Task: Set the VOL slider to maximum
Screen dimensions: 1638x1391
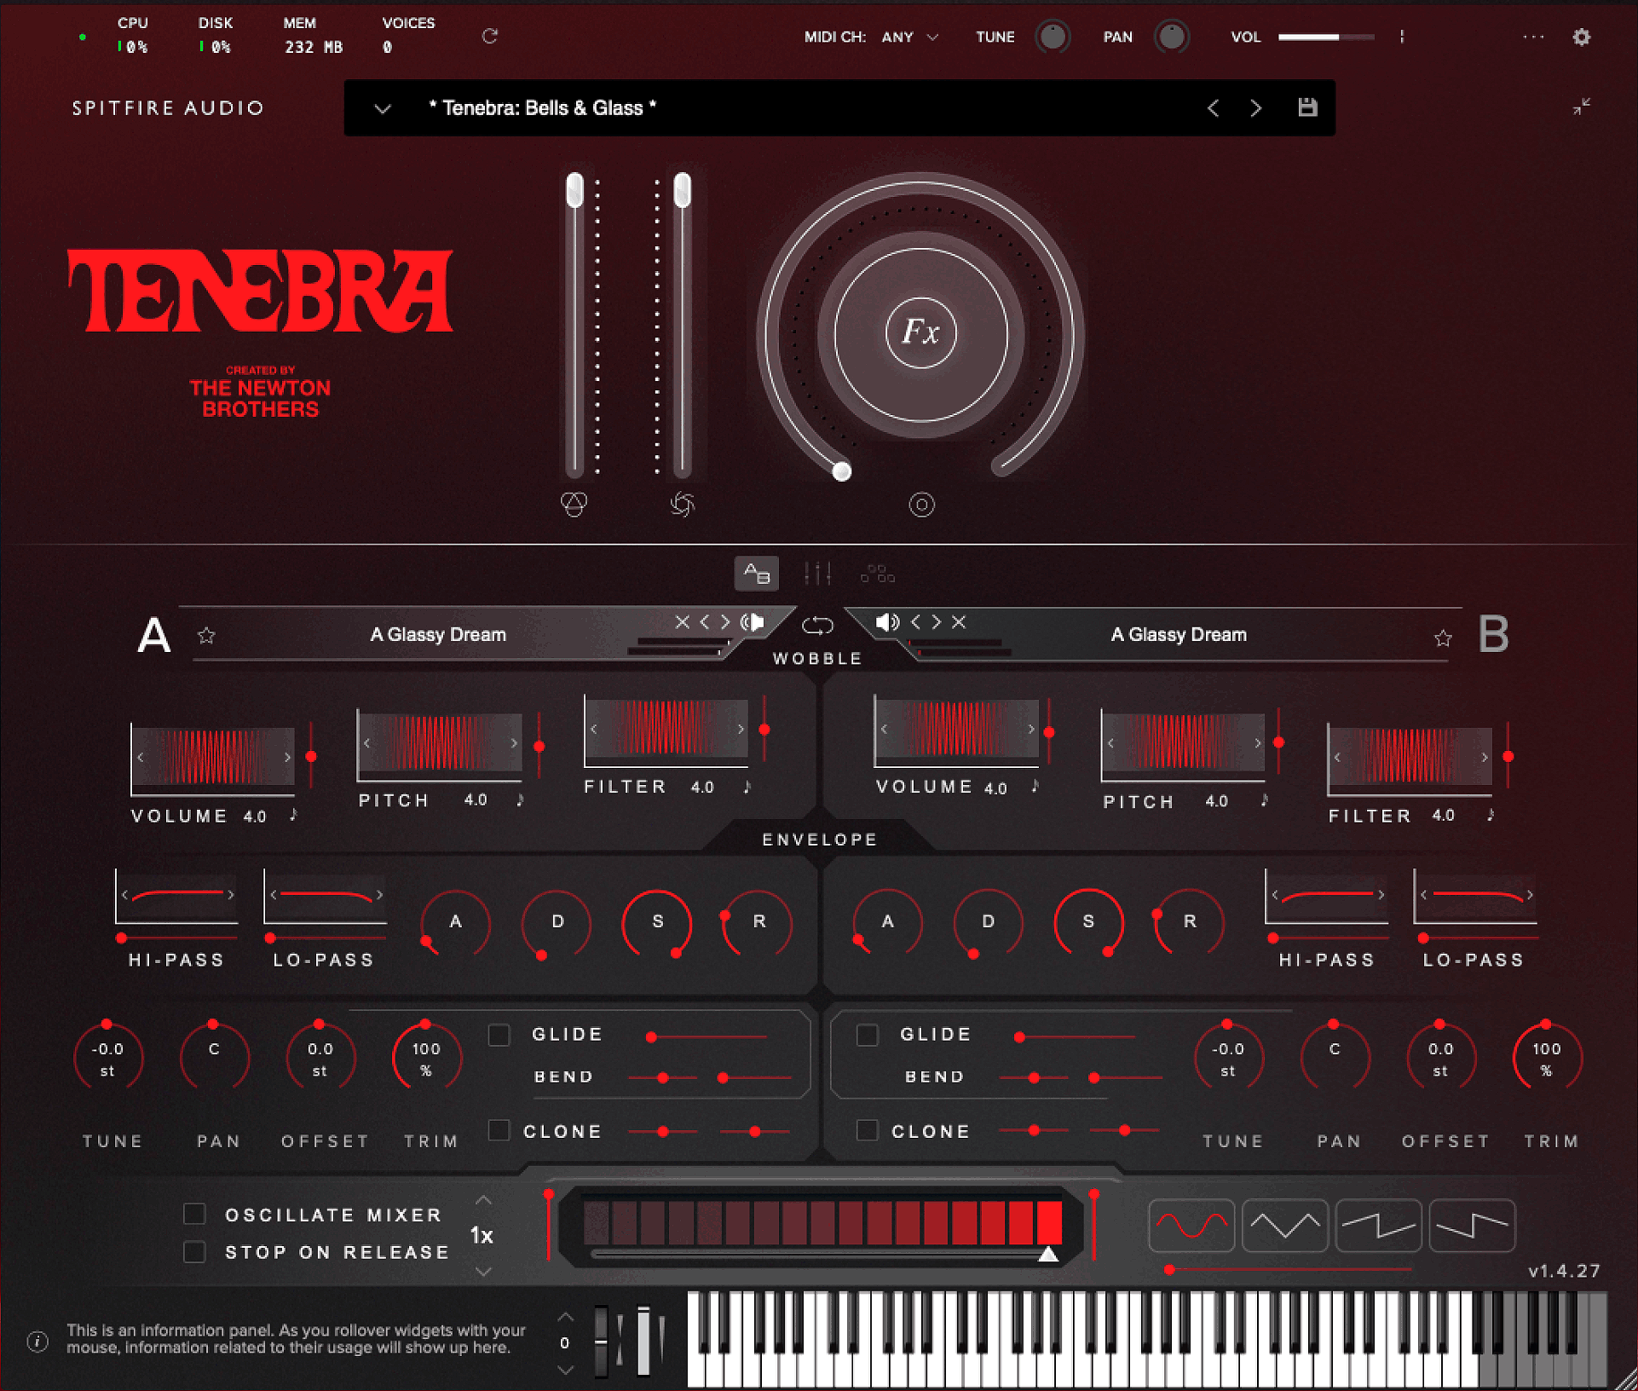Action: [1372, 37]
